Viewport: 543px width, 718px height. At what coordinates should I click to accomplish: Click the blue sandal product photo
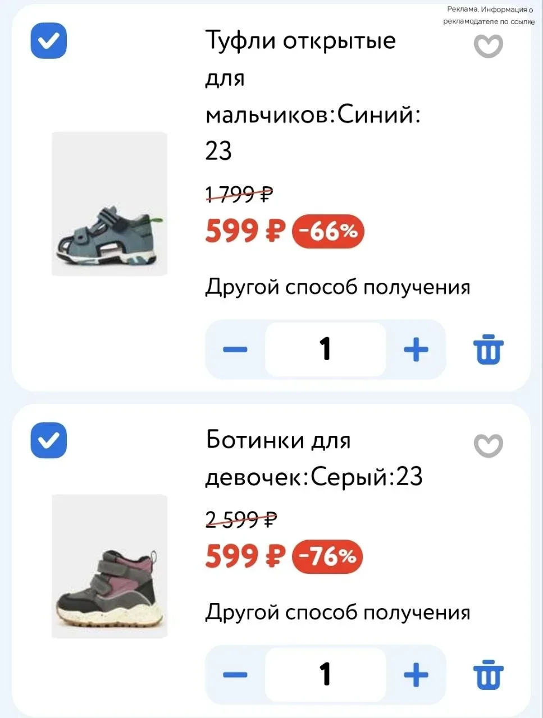[x=109, y=204]
